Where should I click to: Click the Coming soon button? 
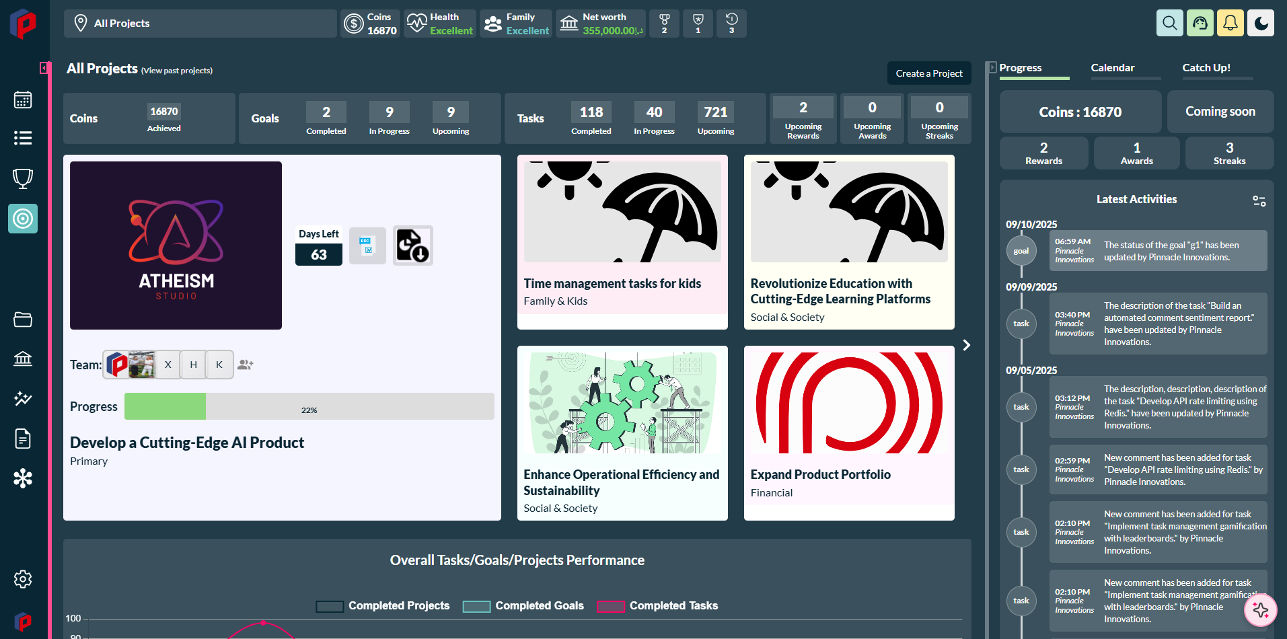1220,112
